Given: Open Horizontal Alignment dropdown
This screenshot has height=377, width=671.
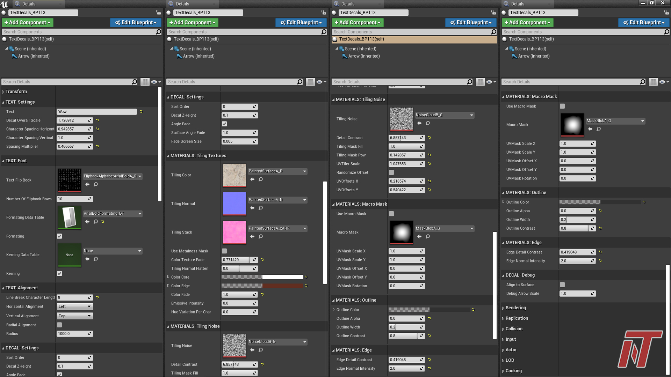Looking at the screenshot, I should [74, 306].
